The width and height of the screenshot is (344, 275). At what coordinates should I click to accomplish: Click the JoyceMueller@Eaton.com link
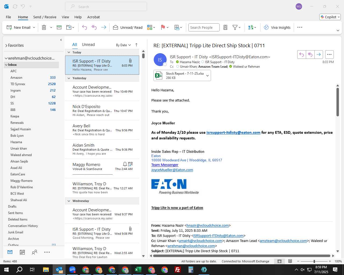[172, 170]
